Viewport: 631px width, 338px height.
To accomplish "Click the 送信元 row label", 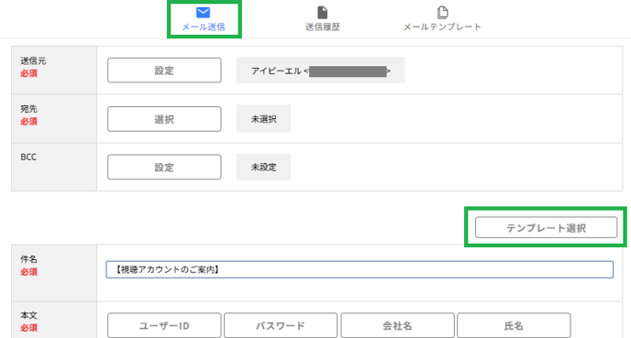I will coord(33,60).
